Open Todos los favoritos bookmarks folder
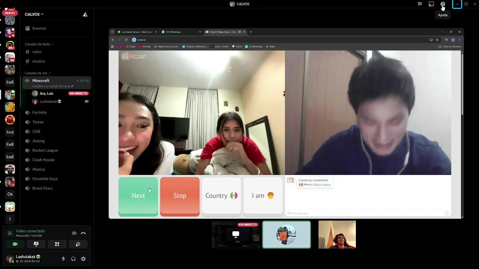The width and height of the screenshot is (479, 269). click(450, 47)
